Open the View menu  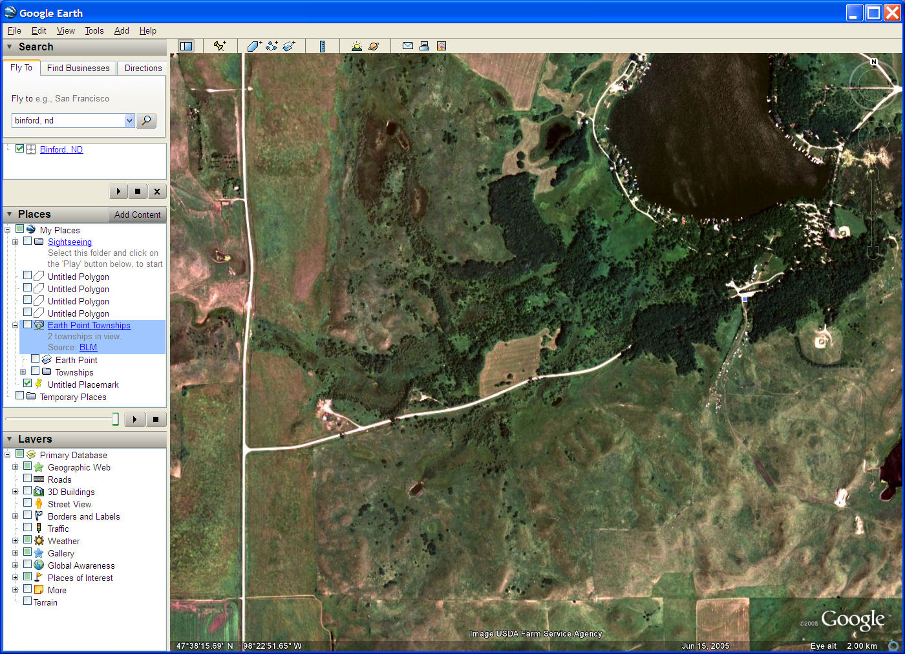pos(66,30)
